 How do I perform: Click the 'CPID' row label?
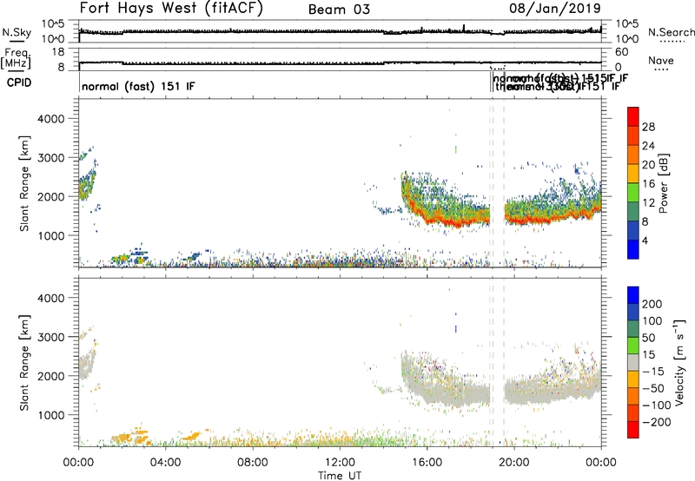tap(19, 82)
